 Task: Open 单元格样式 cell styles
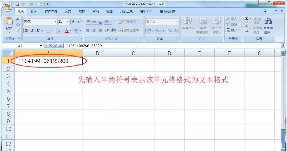click(217, 25)
